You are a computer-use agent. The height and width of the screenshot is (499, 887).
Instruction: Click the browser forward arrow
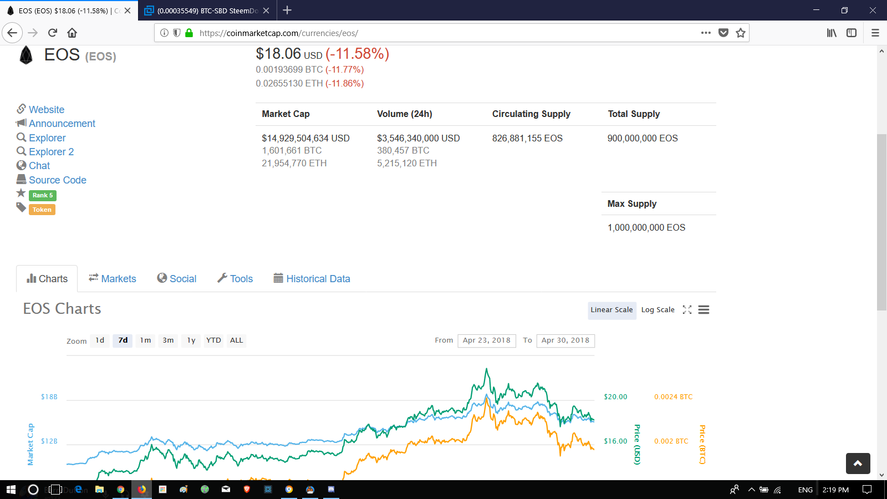tap(33, 33)
